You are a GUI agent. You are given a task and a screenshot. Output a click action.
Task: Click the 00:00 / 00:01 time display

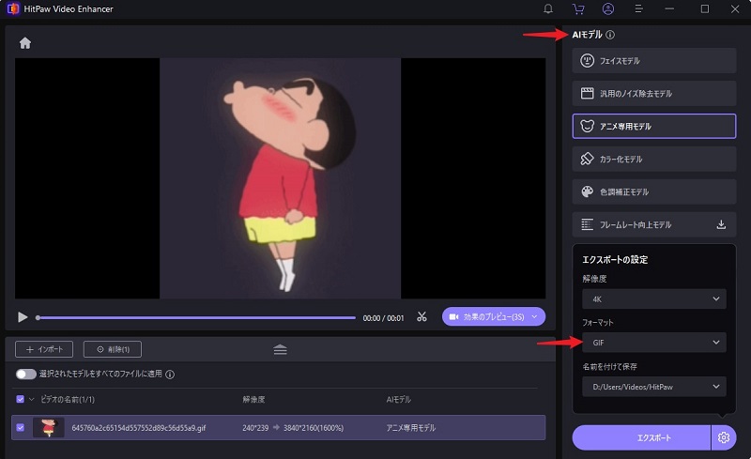click(x=383, y=318)
